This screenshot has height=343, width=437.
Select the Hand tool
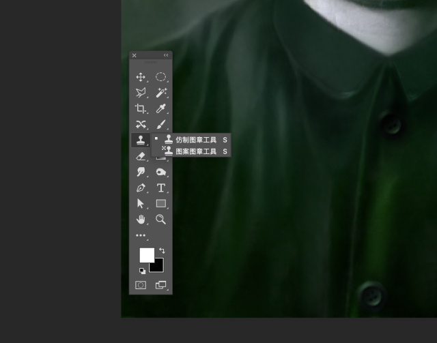point(141,219)
